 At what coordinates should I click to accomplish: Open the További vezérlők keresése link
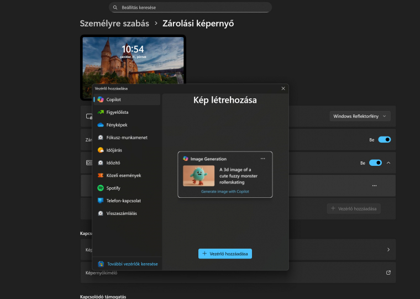point(132,264)
